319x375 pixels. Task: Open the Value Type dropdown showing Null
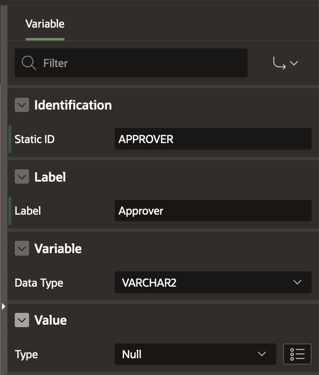point(195,354)
